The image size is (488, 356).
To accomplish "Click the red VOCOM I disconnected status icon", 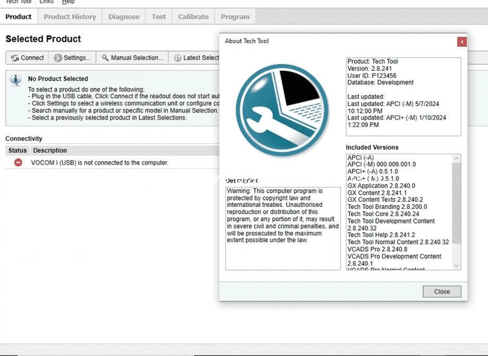I will 17,162.
